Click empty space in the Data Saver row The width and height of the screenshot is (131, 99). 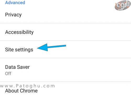(x=79, y=70)
